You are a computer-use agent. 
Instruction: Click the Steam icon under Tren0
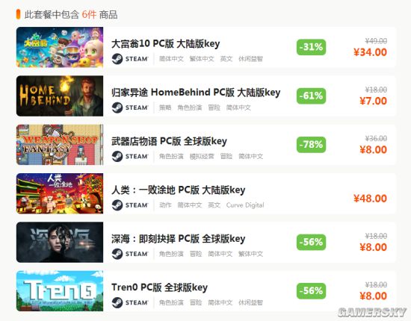click(117, 302)
